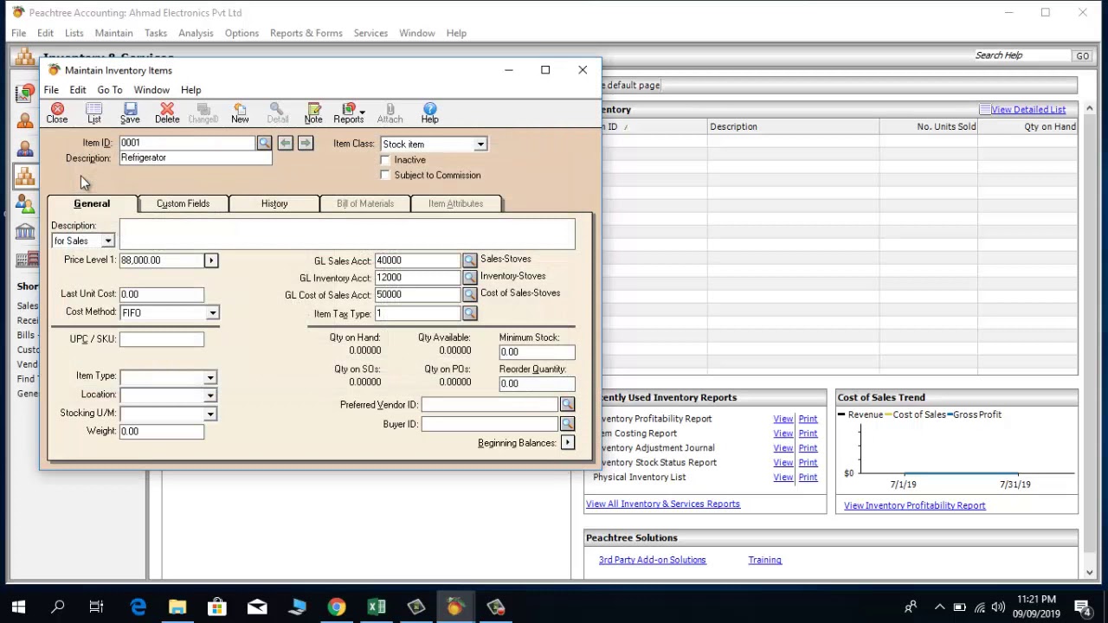Open View All Inventory & Services Reports
The image size is (1108, 623).
663,504
